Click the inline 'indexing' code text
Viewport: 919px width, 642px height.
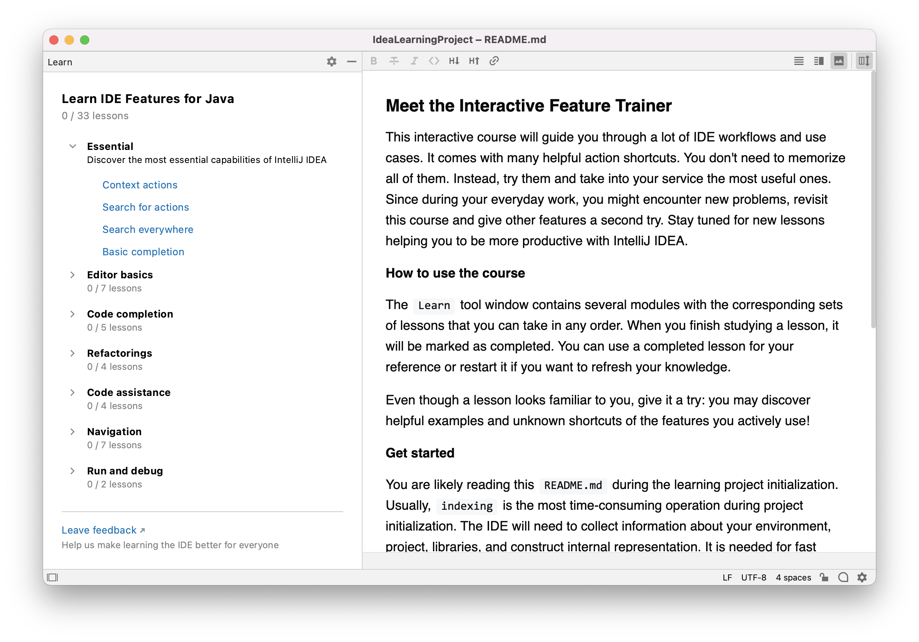(467, 506)
